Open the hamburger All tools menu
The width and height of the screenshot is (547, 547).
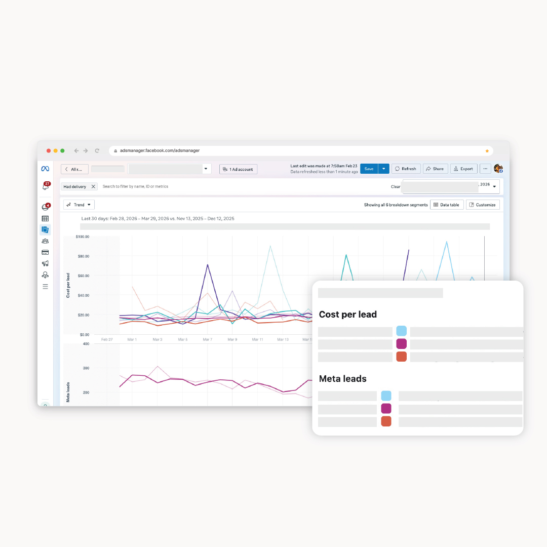[x=45, y=287]
